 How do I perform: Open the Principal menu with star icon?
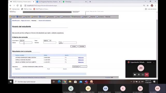pos(12,17)
